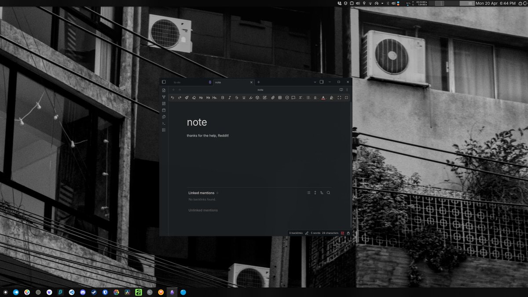Apply Strikethrough formatting from the toolbar

(236, 98)
